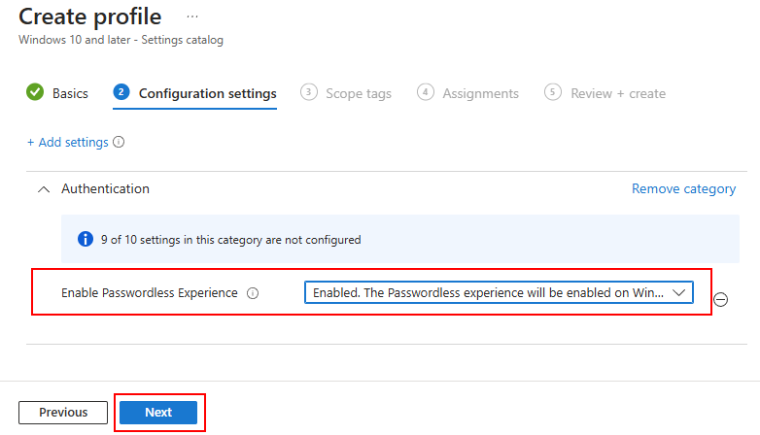
Task: Click the Previous button
Action: 63,413
